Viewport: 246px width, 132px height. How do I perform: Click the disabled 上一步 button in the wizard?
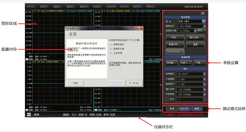(x=117, y=83)
